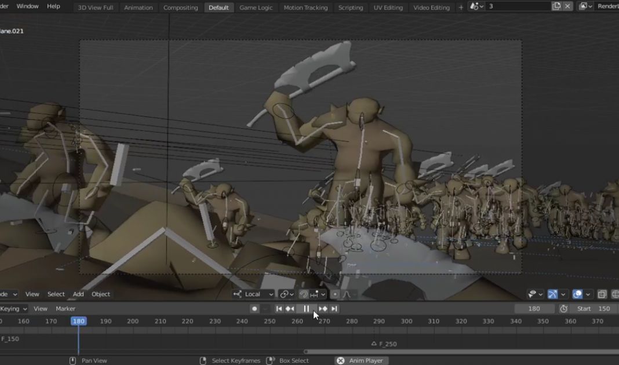Jump to the previous keyframe
This screenshot has width=619, height=365.
[290, 309]
